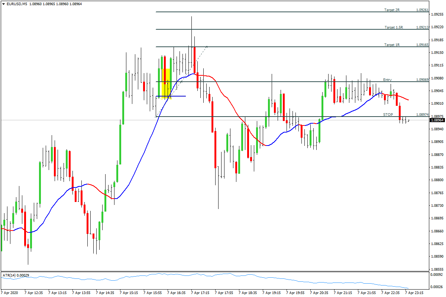Click the 1.09213 target price value
Screen dimensions: 446x297
pyautogui.click(x=423, y=27)
